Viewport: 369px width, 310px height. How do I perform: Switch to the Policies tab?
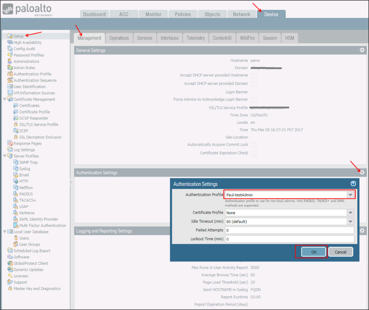click(182, 14)
